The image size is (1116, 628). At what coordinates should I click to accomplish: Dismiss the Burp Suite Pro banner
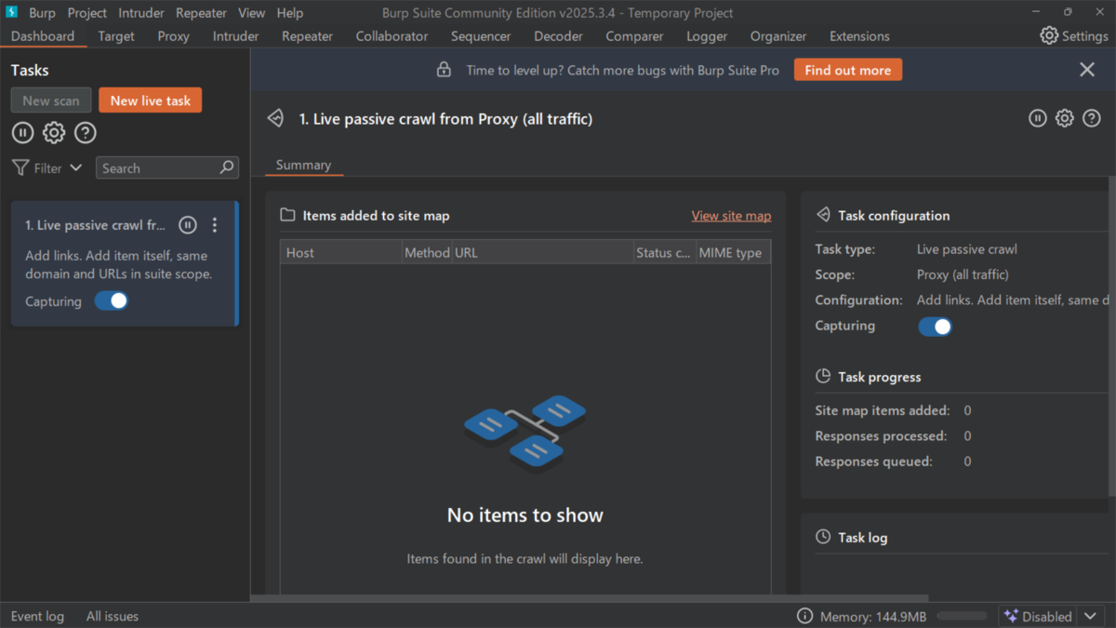1086,70
